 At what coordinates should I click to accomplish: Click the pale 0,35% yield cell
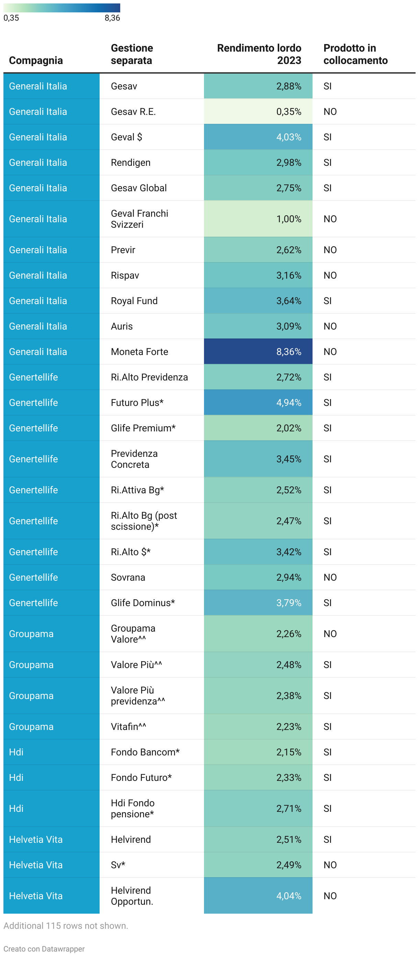(258, 111)
